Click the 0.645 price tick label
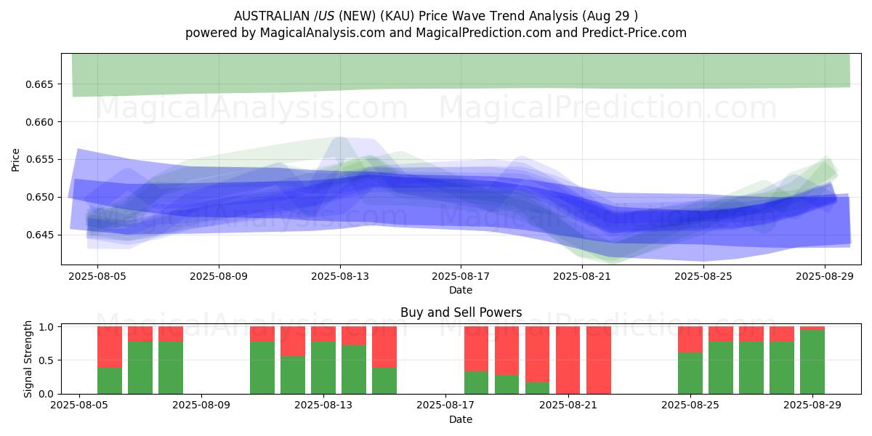This screenshot has width=872, height=436. point(41,235)
